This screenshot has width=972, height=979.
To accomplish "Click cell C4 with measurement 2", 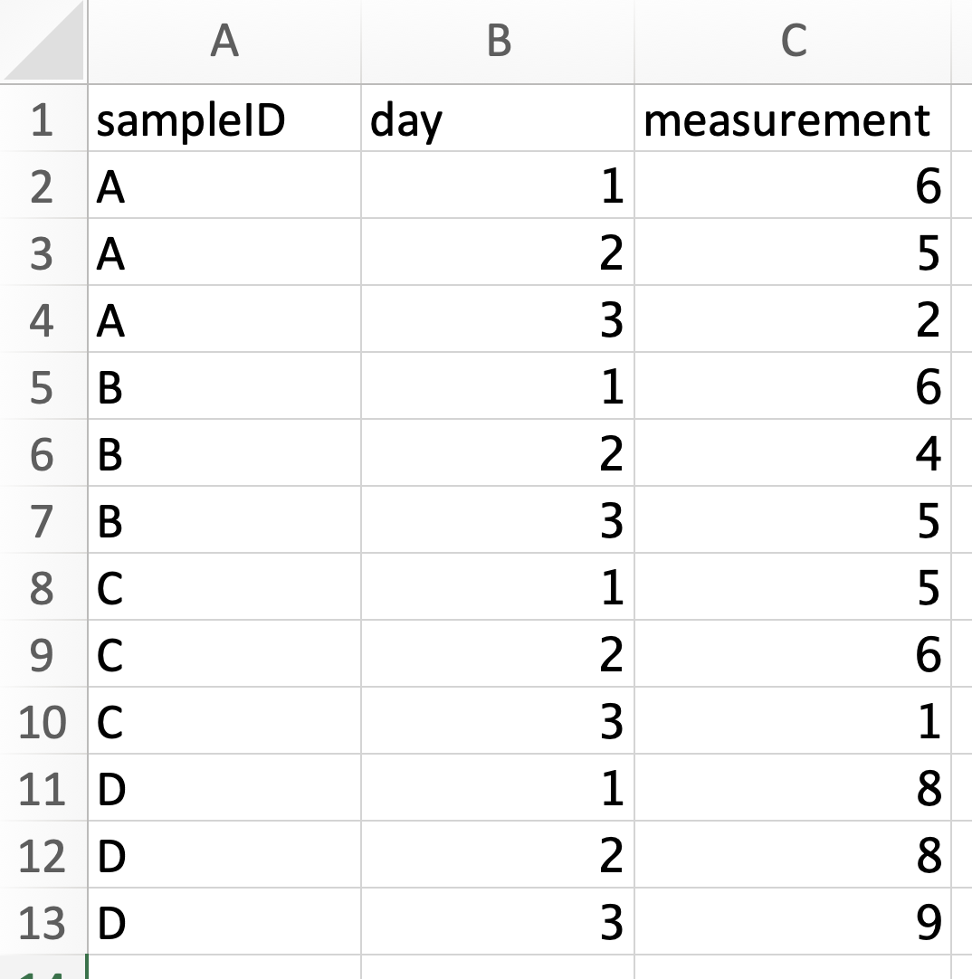I will [x=793, y=321].
